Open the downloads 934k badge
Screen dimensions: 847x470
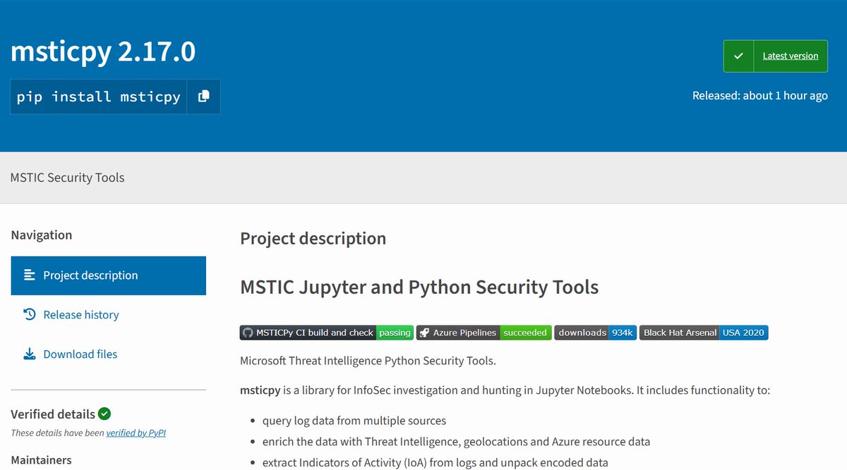coord(595,333)
